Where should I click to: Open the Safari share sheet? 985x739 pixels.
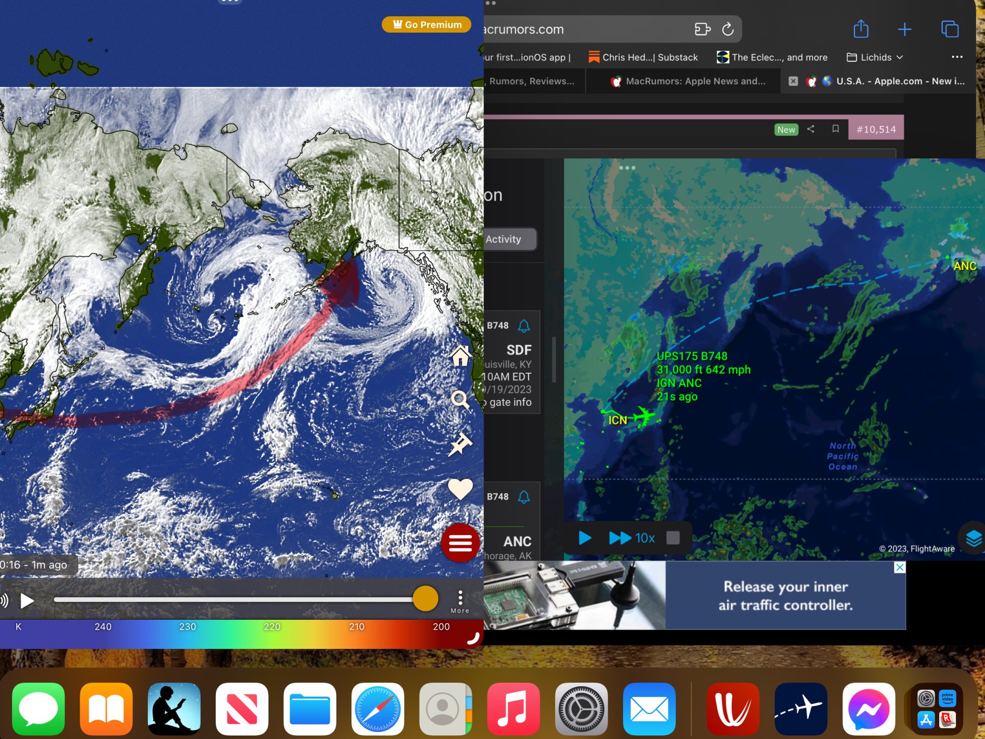pos(861,29)
